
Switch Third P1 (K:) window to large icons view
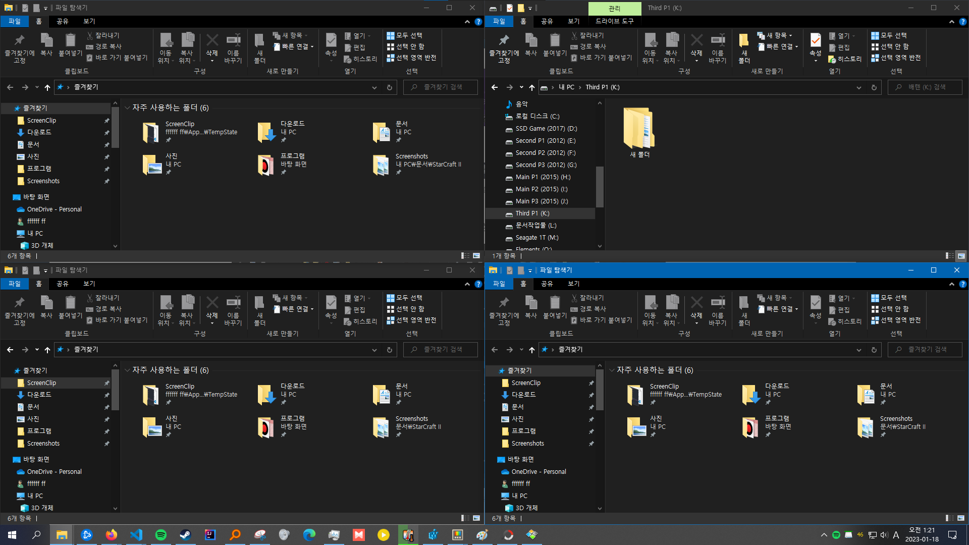961,256
